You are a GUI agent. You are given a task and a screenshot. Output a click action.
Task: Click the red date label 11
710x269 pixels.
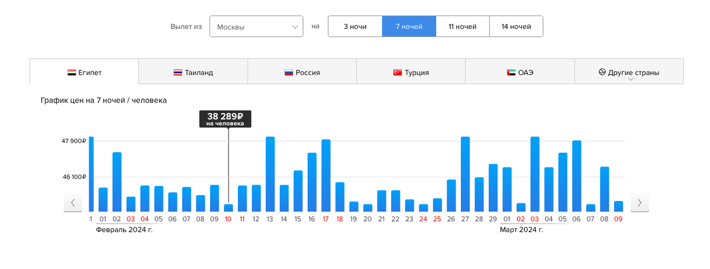(x=242, y=219)
